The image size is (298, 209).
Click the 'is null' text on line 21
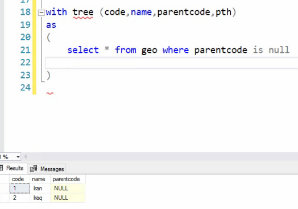coord(271,50)
